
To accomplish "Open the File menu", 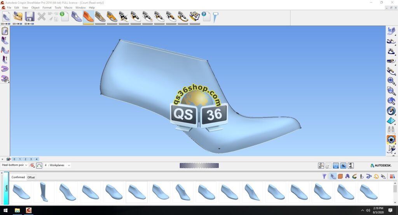I will tap(9, 8).
